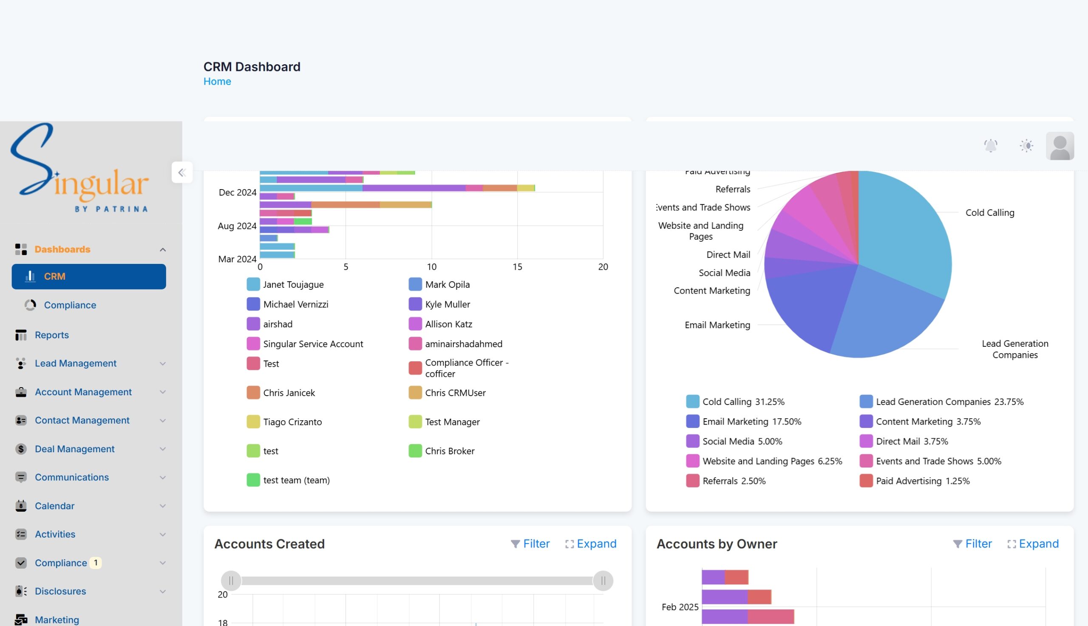This screenshot has height=626, width=1088.
Task: Expand the Communications submenu chevron
Action: 162,477
